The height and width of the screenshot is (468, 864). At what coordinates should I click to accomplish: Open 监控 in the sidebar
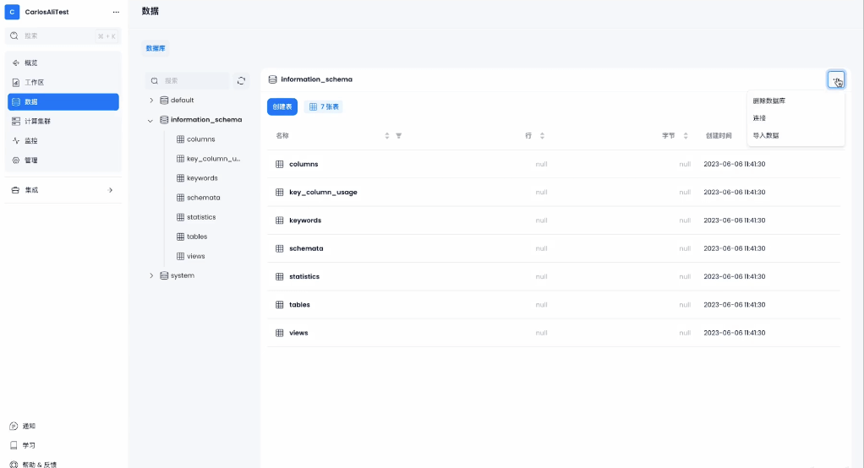tap(63, 140)
